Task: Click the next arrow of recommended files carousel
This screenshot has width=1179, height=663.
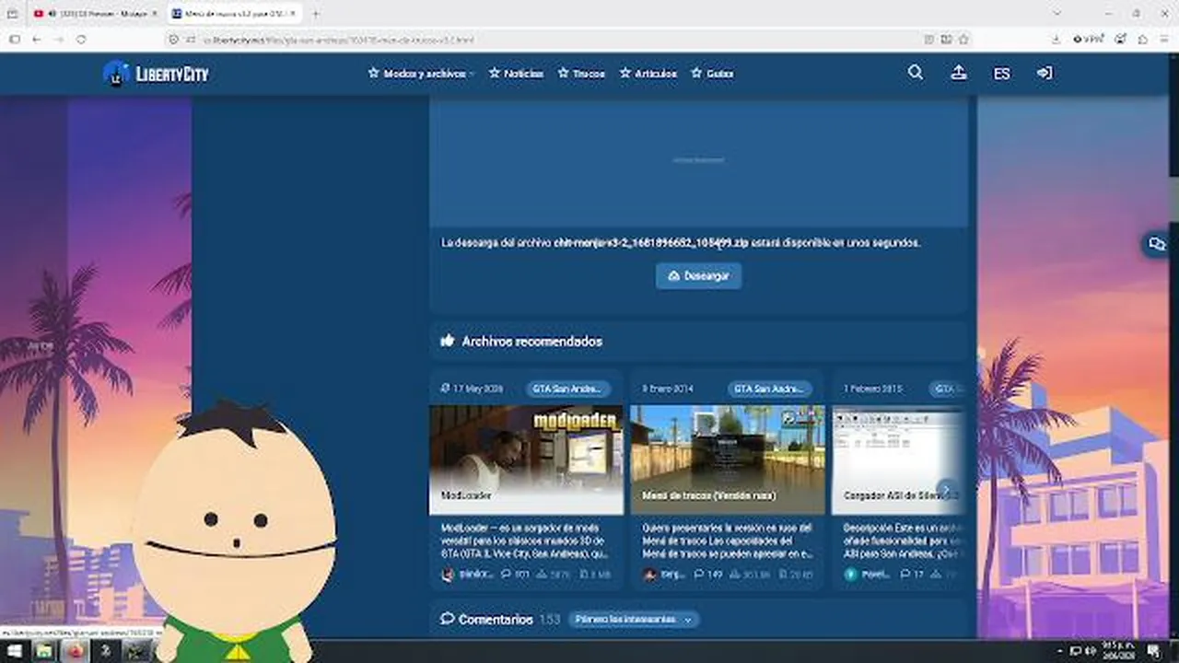Action: [946, 489]
